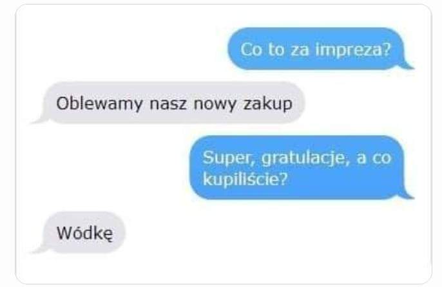Screen dimensions: 442x287
Task: Tap the blue "Super, gratulacje" message bubble
Action: [x=300, y=167]
